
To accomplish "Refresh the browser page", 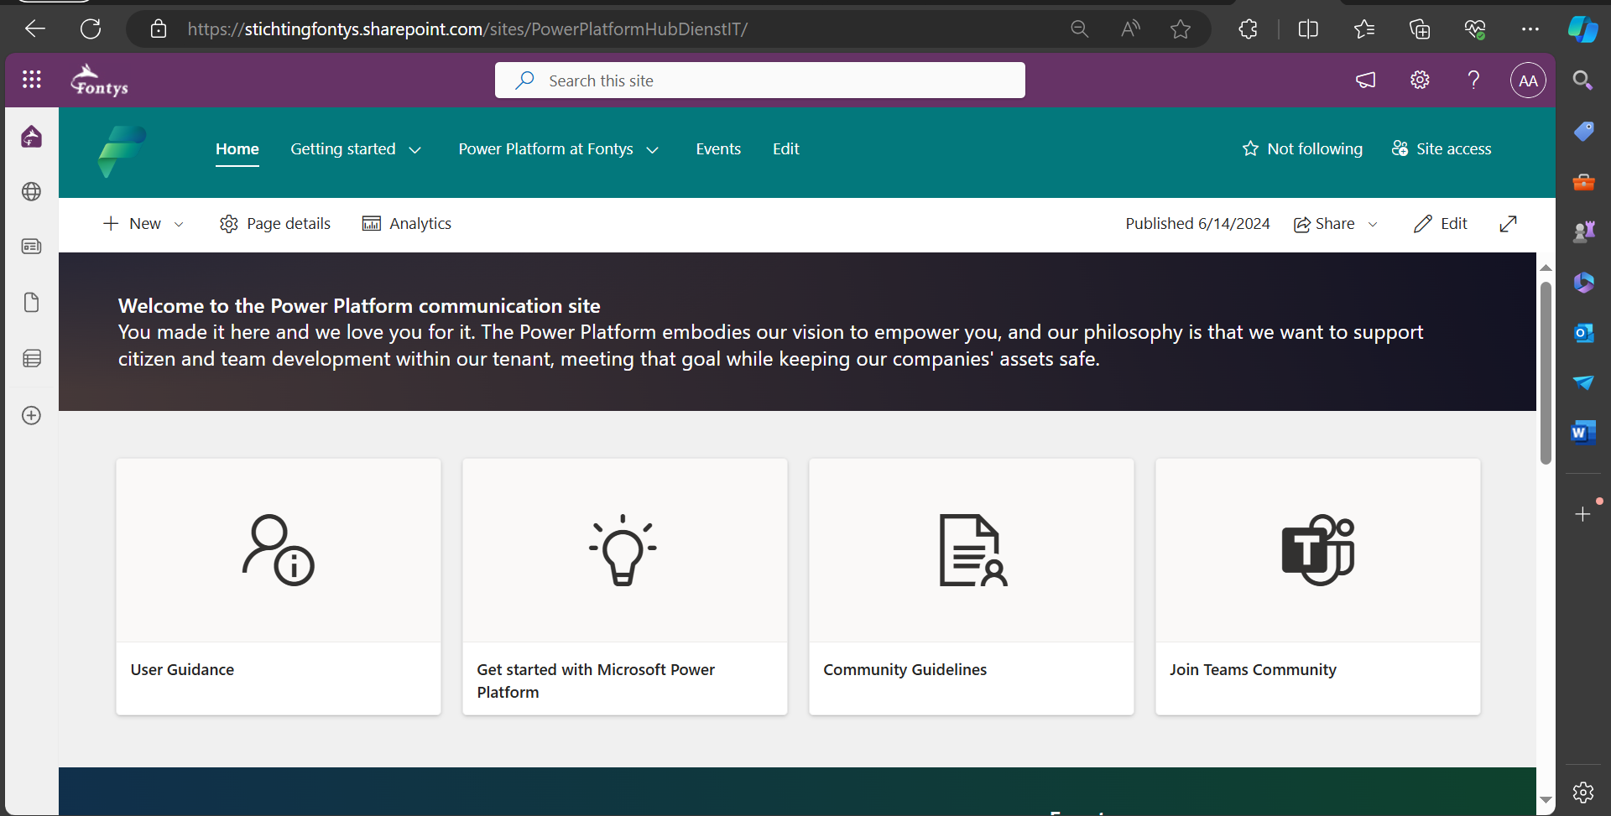I will 91,29.
